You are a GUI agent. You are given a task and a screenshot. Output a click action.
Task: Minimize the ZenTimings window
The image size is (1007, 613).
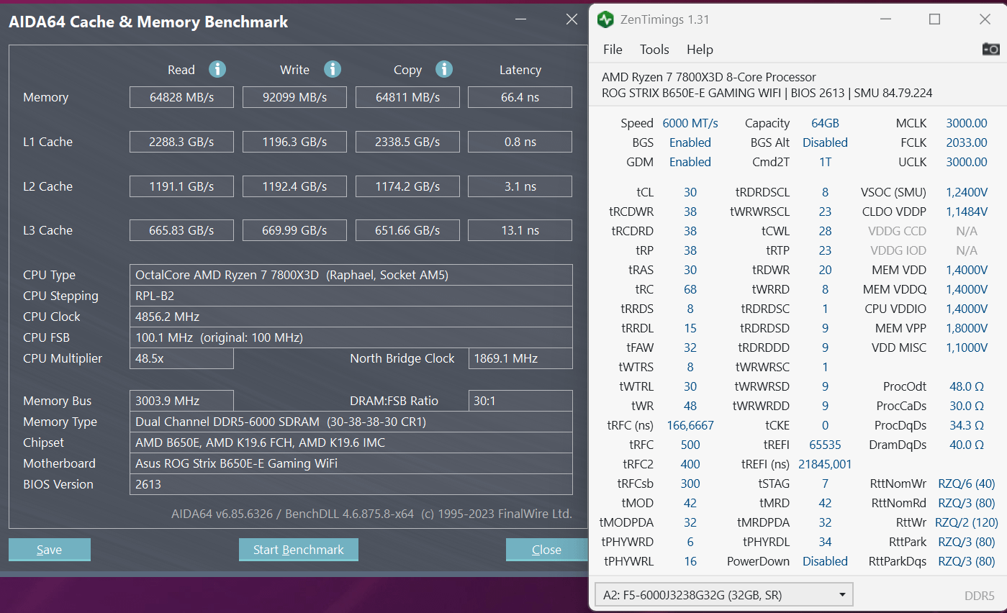[x=885, y=19]
